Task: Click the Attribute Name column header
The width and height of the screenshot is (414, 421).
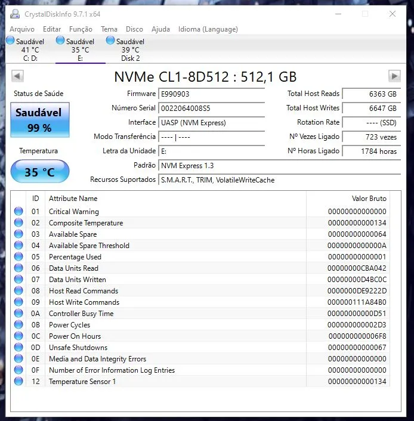Action: (x=175, y=199)
